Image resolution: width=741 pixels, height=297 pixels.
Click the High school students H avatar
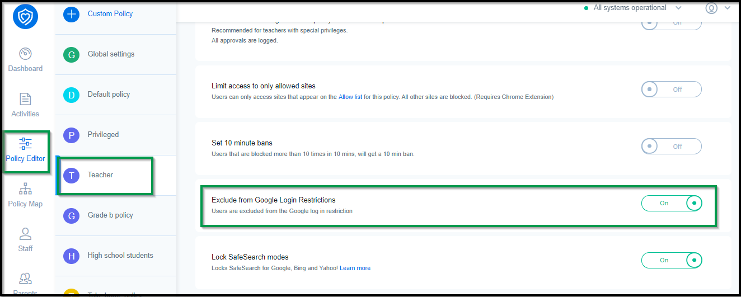pyautogui.click(x=72, y=256)
